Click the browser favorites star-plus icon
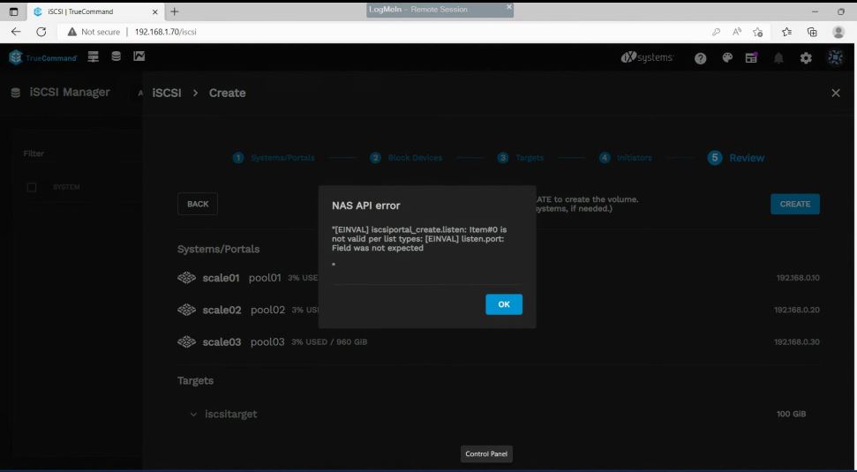The image size is (857, 472). [757, 33]
